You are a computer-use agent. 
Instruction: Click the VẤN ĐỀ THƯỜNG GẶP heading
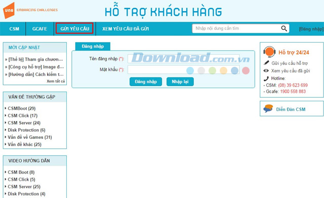pos(32,97)
